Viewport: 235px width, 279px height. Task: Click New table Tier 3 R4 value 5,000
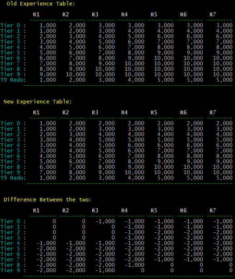136,140
